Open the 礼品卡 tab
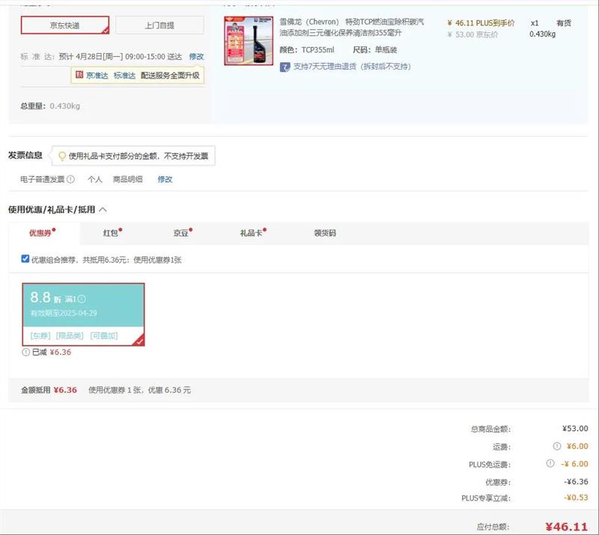 click(251, 233)
